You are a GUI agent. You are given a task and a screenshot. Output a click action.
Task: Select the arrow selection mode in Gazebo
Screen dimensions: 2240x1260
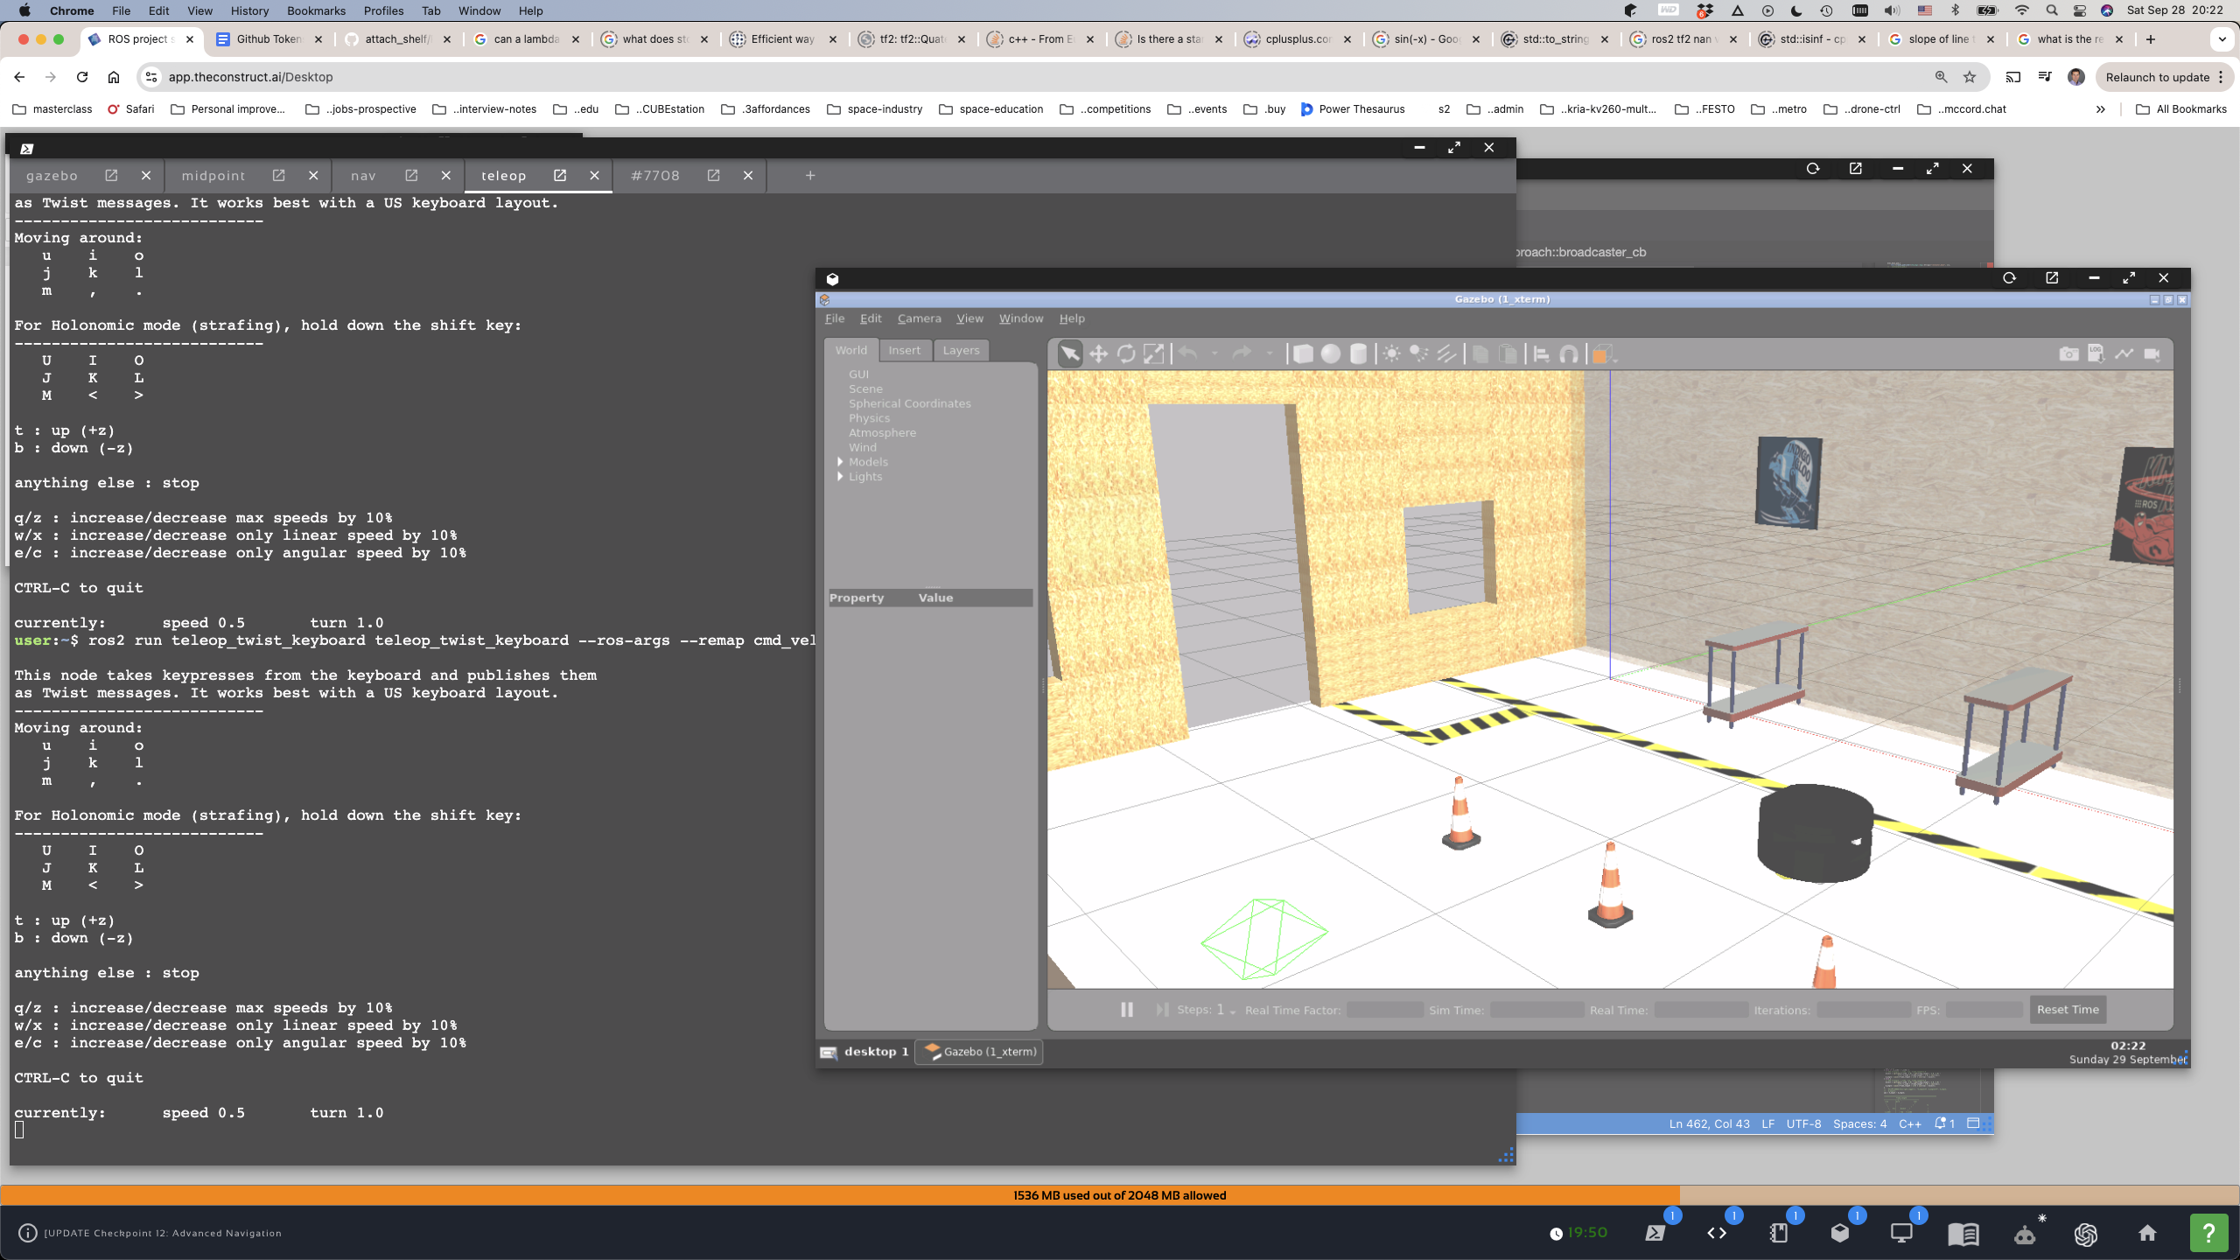[x=1069, y=353]
